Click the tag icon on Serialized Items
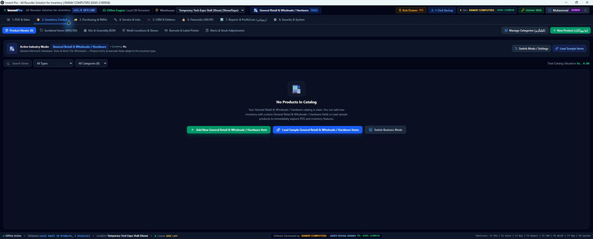The height and width of the screenshot is (239, 593). tap(41, 30)
